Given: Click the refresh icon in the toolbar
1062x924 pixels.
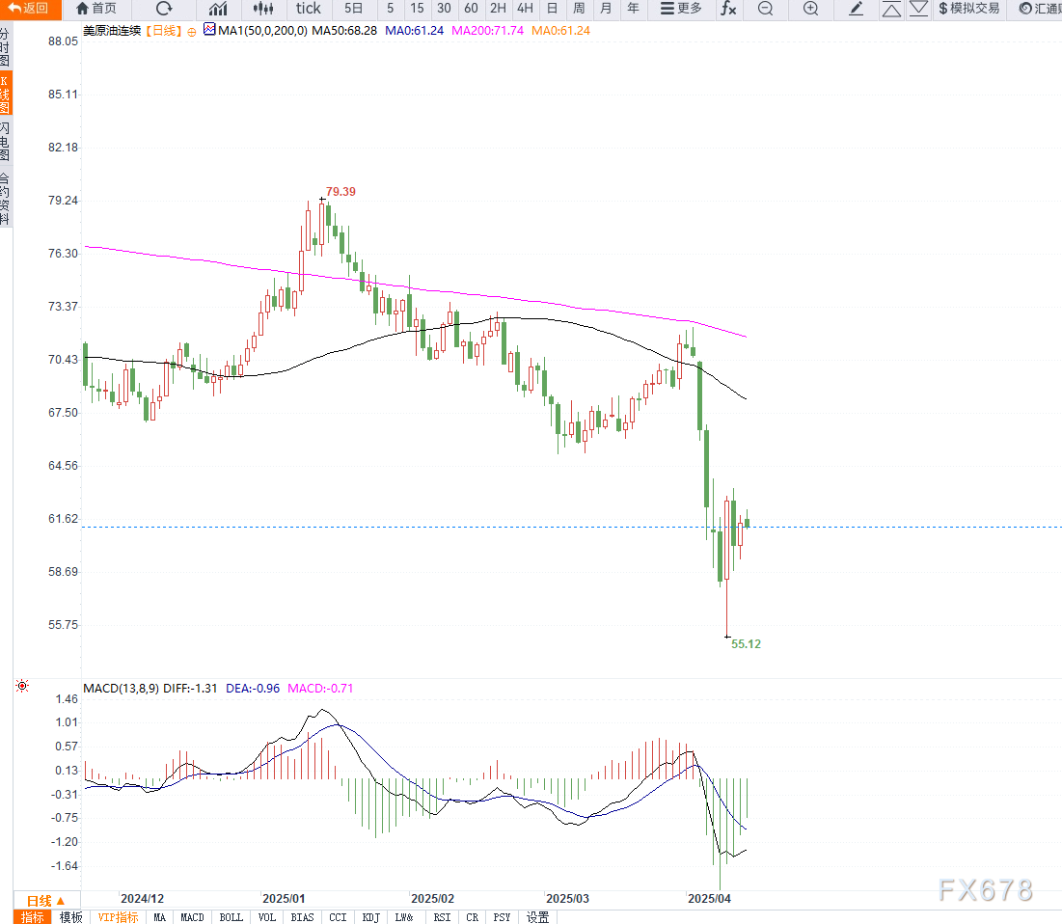Looking at the screenshot, I should point(164,9).
